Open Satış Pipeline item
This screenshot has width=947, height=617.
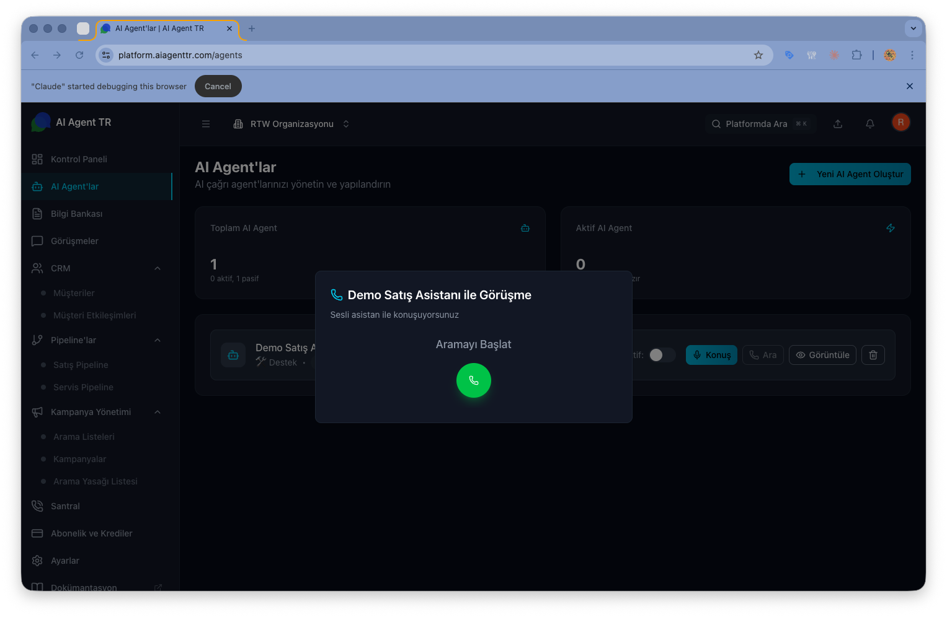tap(81, 365)
